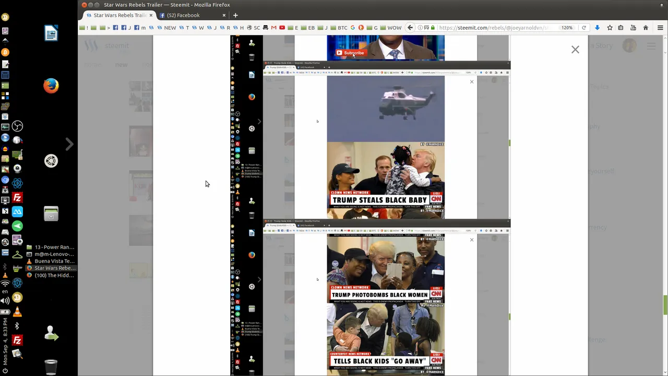Switch to the '13 - Power Ran...' window
The width and height of the screenshot is (668, 376).
point(51,247)
